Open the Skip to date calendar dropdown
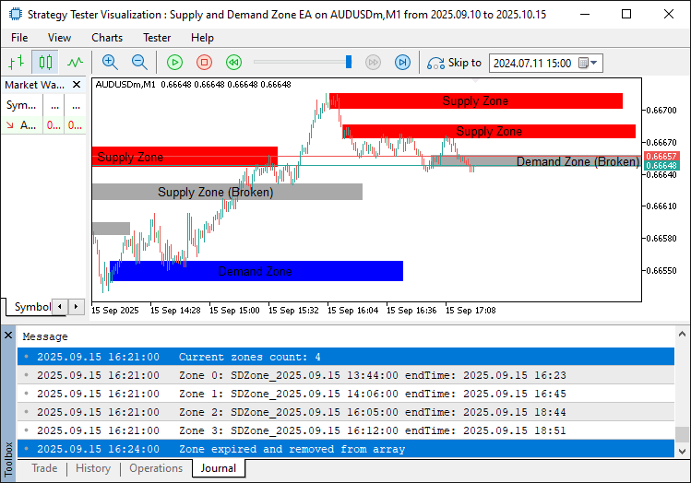The height and width of the screenshot is (483, 691). 589,64
